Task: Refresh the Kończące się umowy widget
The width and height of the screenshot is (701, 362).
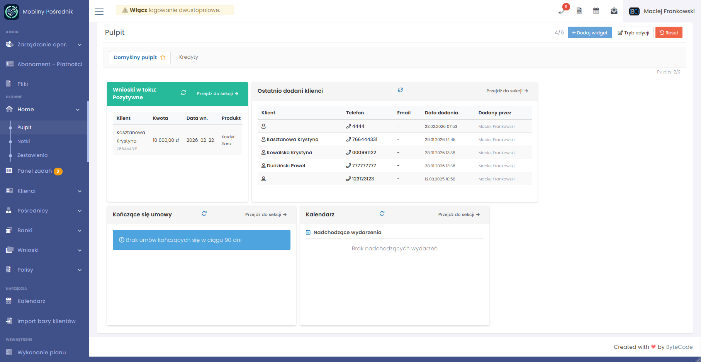Action: click(x=204, y=214)
